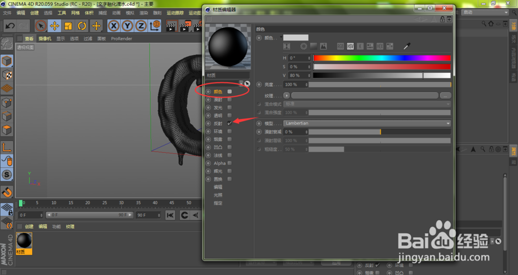
Task: Select the workplane orange grid icon
Action: click(x=7, y=89)
